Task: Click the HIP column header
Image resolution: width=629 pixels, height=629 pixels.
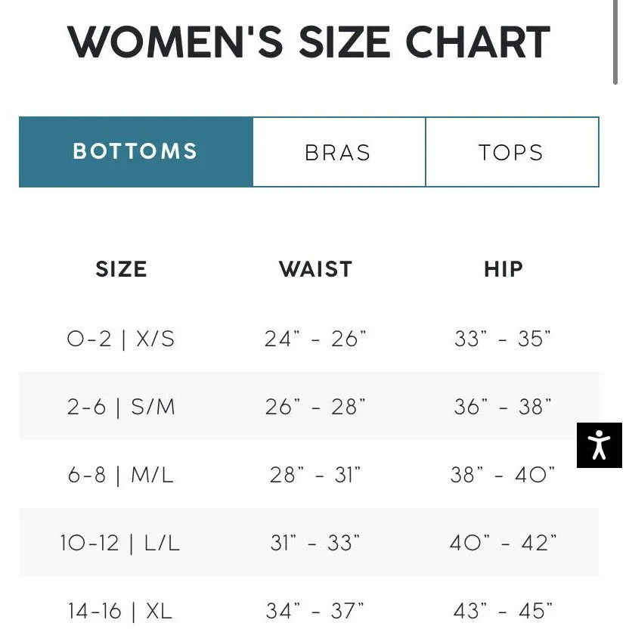Action: pyautogui.click(x=504, y=269)
